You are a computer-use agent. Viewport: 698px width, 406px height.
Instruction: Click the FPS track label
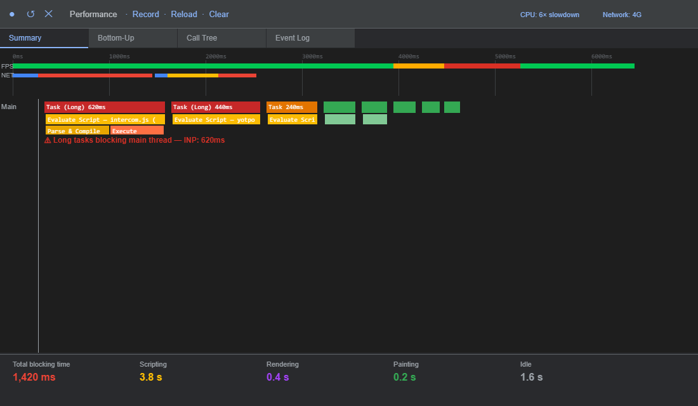7,66
